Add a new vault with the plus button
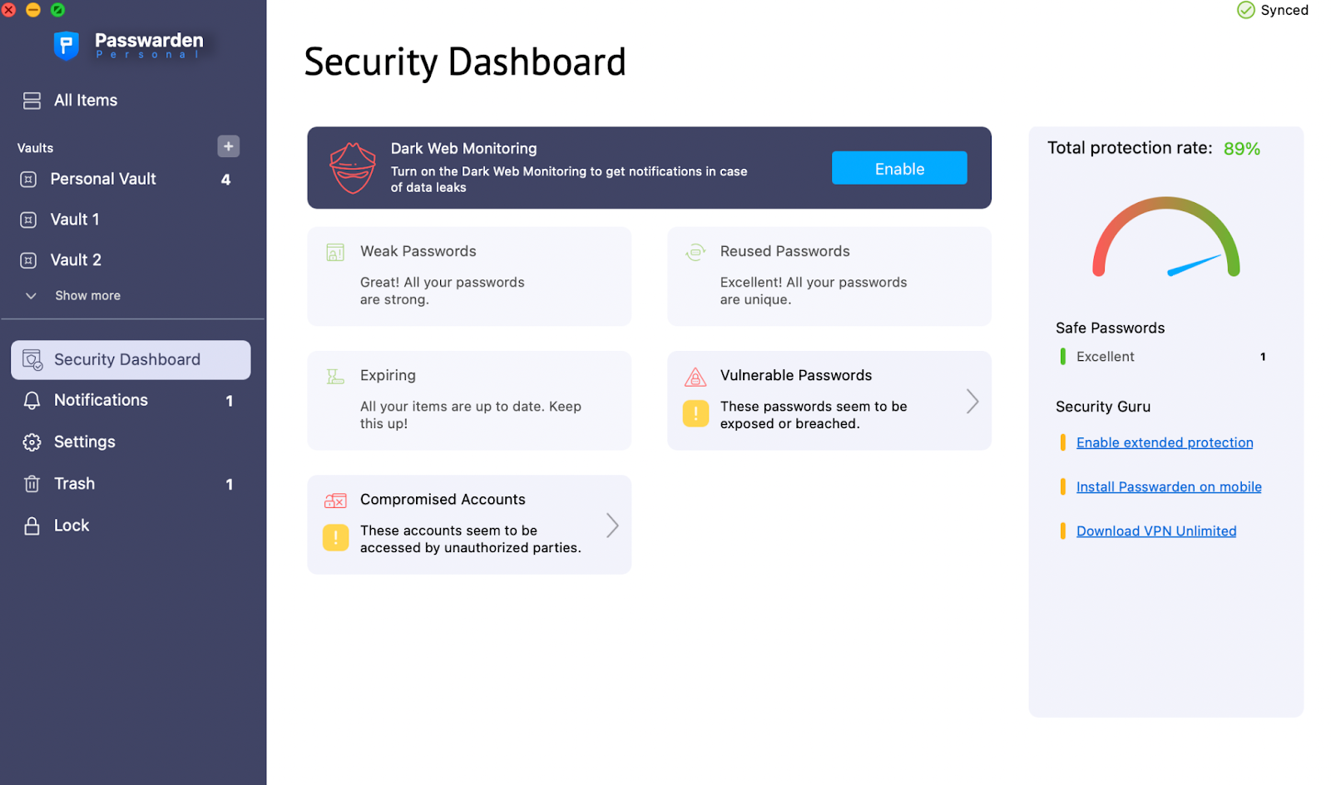Image resolution: width=1331 pixels, height=785 pixels. point(228,146)
